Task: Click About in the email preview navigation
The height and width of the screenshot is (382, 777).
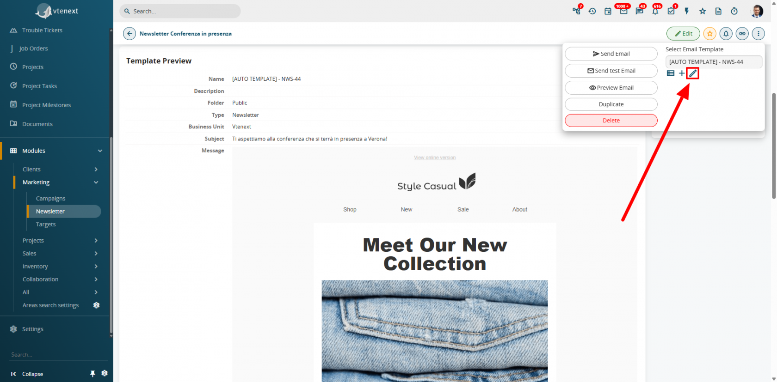Action: [x=520, y=210]
